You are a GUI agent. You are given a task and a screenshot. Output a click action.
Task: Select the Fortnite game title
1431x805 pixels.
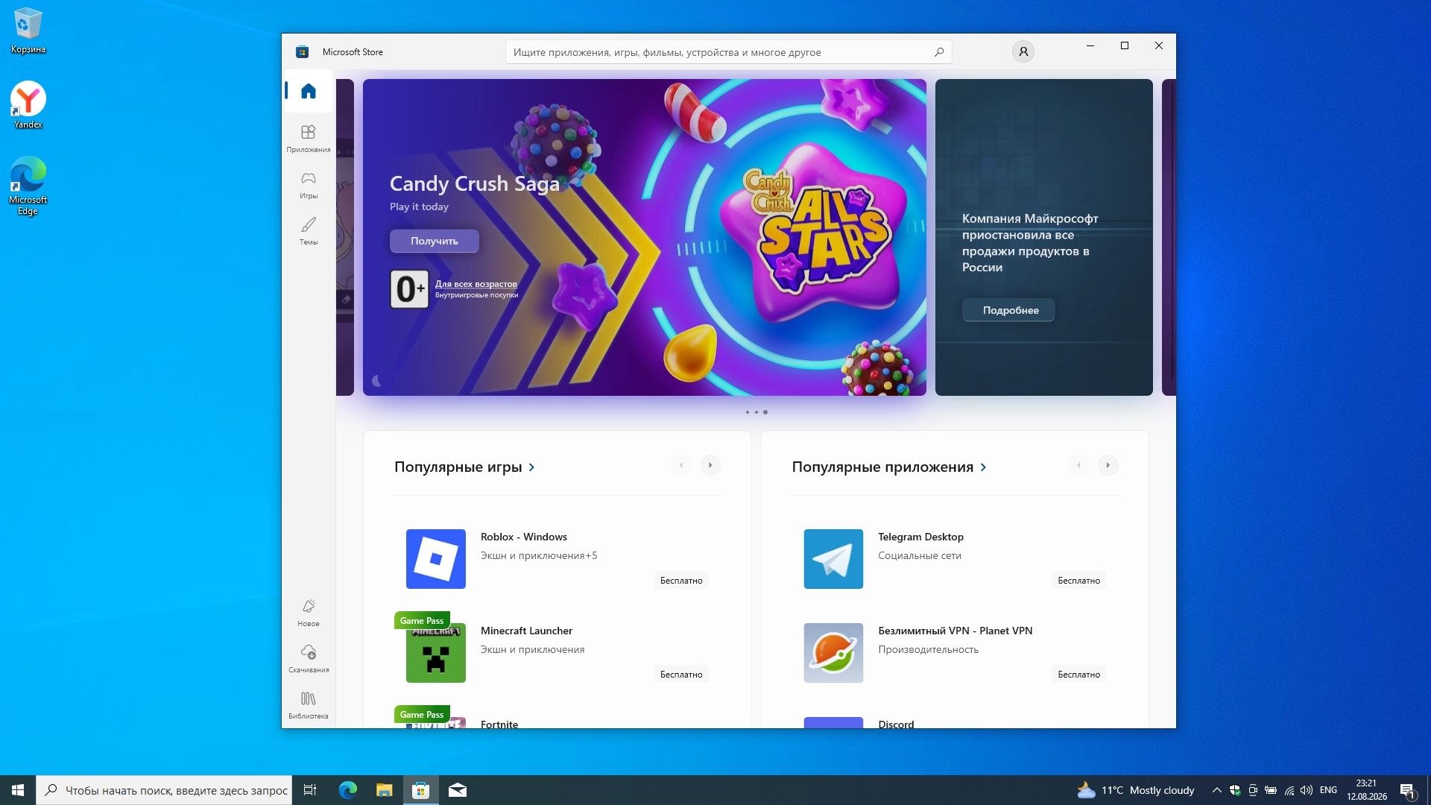[x=499, y=724]
